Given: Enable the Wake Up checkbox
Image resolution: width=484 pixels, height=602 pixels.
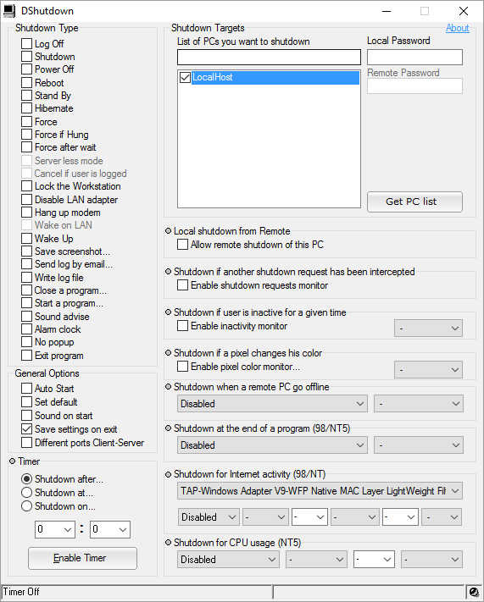Looking at the screenshot, I should pos(26,239).
